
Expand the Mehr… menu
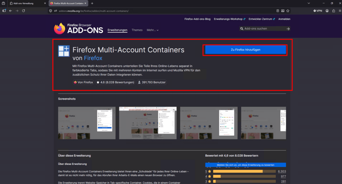153,30
